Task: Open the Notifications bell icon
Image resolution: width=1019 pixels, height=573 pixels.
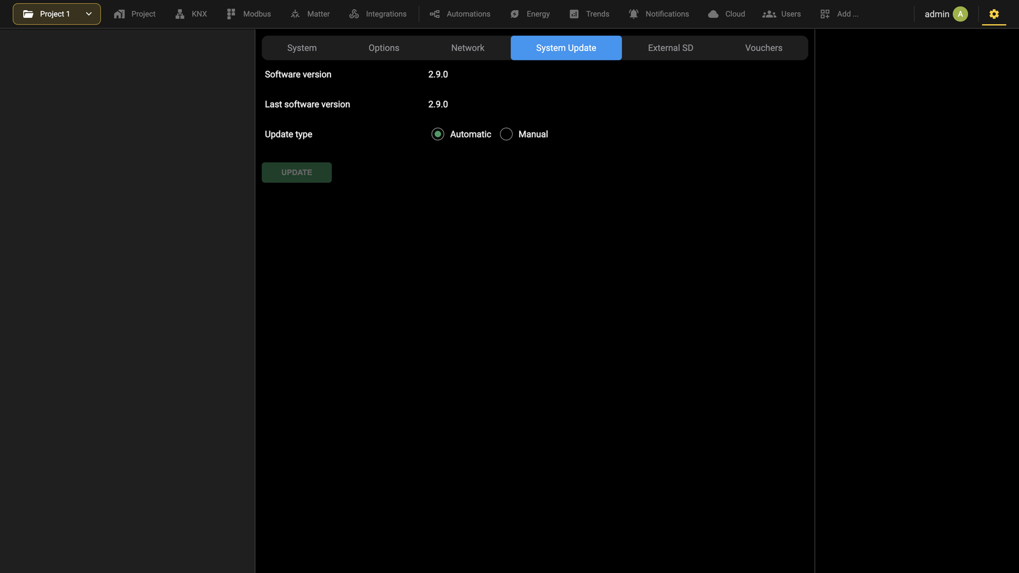Action: click(x=634, y=14)
